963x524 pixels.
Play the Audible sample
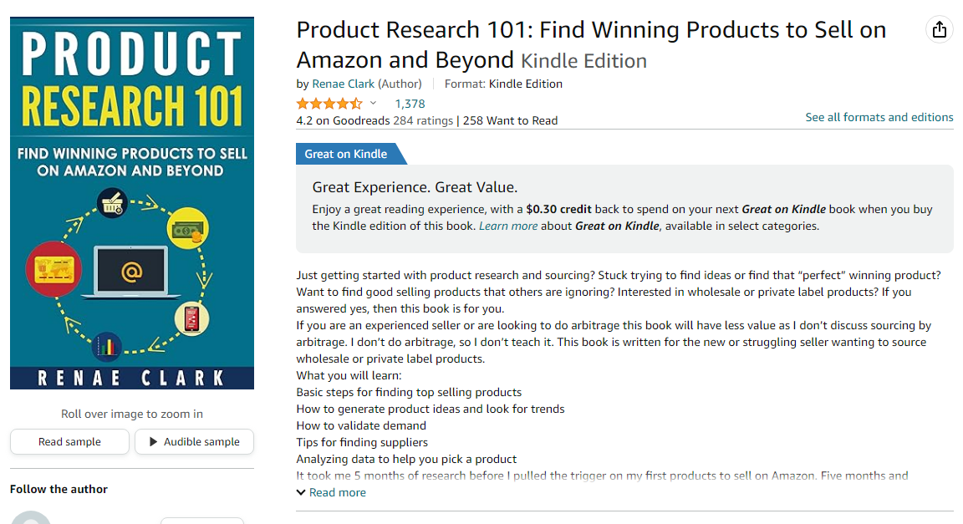coord(194,441)
